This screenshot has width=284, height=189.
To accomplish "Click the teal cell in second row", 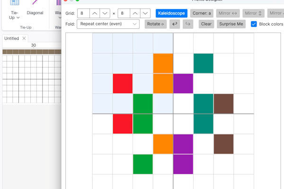I will tap(204, 63).
